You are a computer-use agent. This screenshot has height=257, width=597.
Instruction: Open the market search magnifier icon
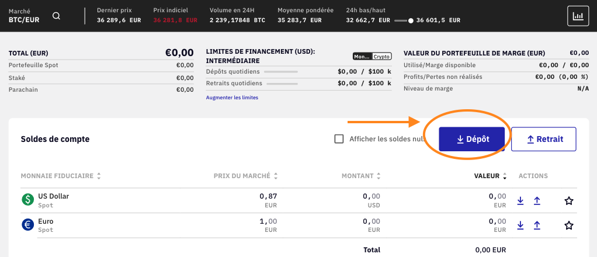pyautogui.click(x=56, y=16)
